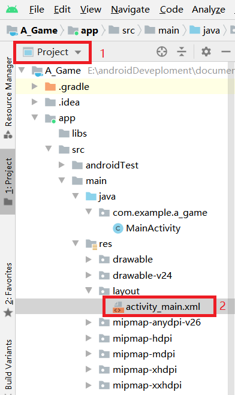
Task: Expand the .idea folder arrow
Action: pos(35,102)
